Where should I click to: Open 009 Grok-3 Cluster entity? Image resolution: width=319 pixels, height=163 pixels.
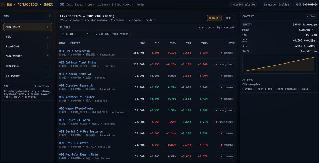pos(74,143)
